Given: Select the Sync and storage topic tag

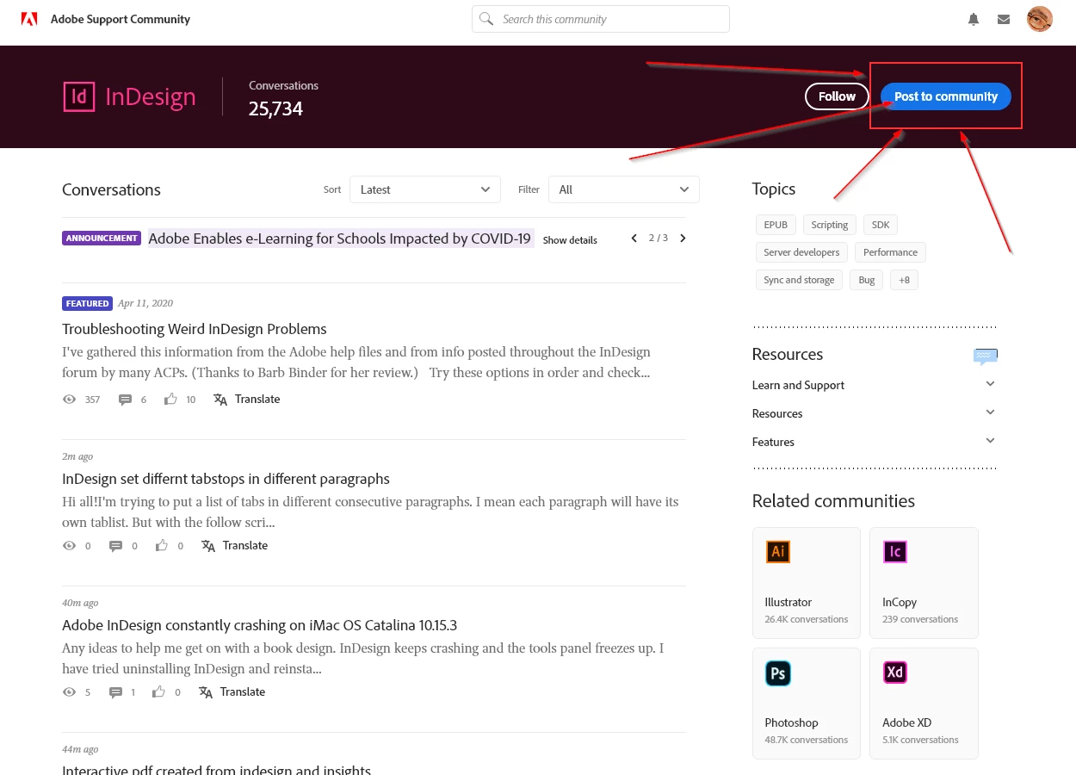Looking at the screenshot, I should point(799,280).
